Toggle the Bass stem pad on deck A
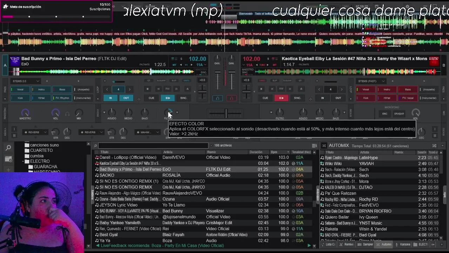Image resolution: width=449 pixels, height=253 pixels. click(62, 89)
